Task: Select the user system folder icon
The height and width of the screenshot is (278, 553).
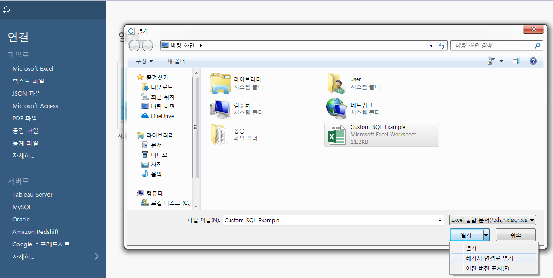Action: pos(337,83)
